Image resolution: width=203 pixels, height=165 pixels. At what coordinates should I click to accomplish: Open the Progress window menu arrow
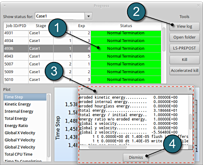(5, 6)
